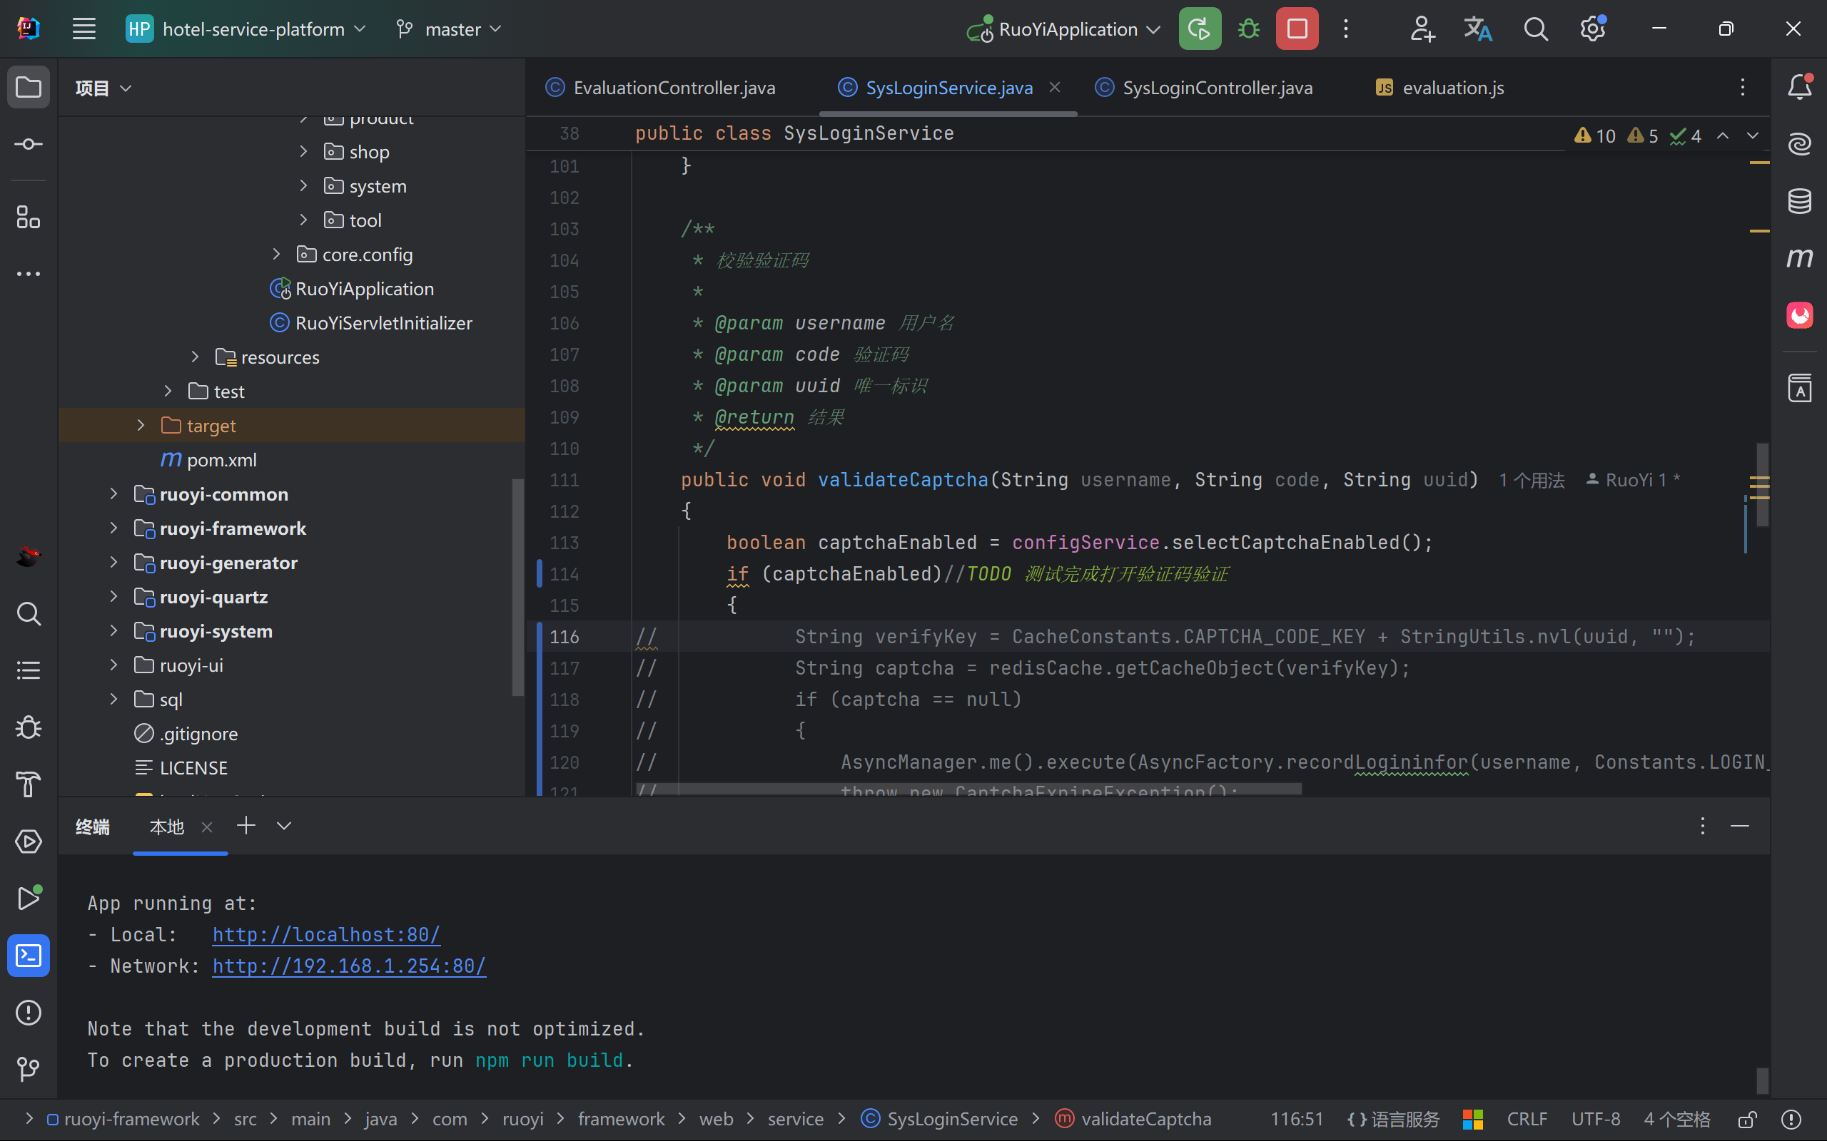Click the Debug RuoYiApplication bug icon
The width and height of the screenshot is (1827, 1141).
tap(1249, 29)
